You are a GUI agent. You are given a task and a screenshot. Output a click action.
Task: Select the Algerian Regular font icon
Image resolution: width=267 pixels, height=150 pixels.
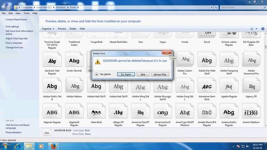point(52,111)
